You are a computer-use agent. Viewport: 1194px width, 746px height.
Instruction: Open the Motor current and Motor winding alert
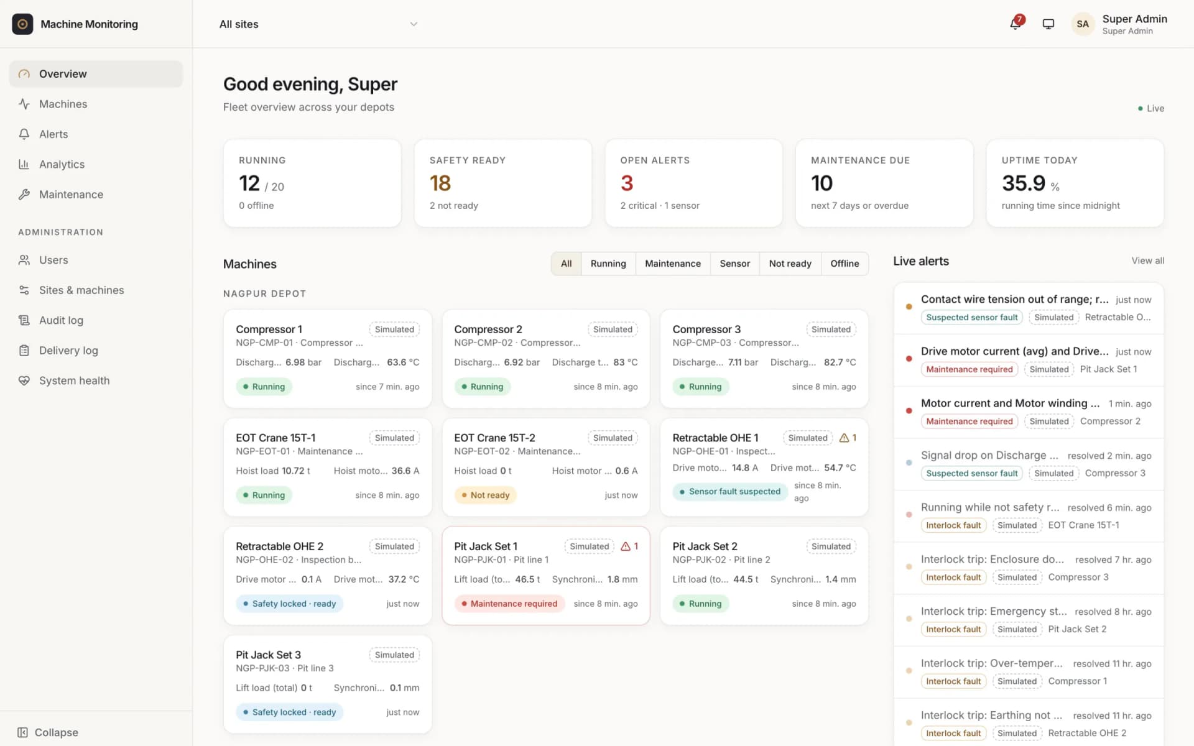1029,413
